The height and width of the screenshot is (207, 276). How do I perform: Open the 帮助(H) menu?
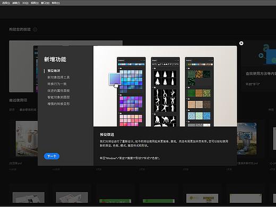(x=56, y=3)
